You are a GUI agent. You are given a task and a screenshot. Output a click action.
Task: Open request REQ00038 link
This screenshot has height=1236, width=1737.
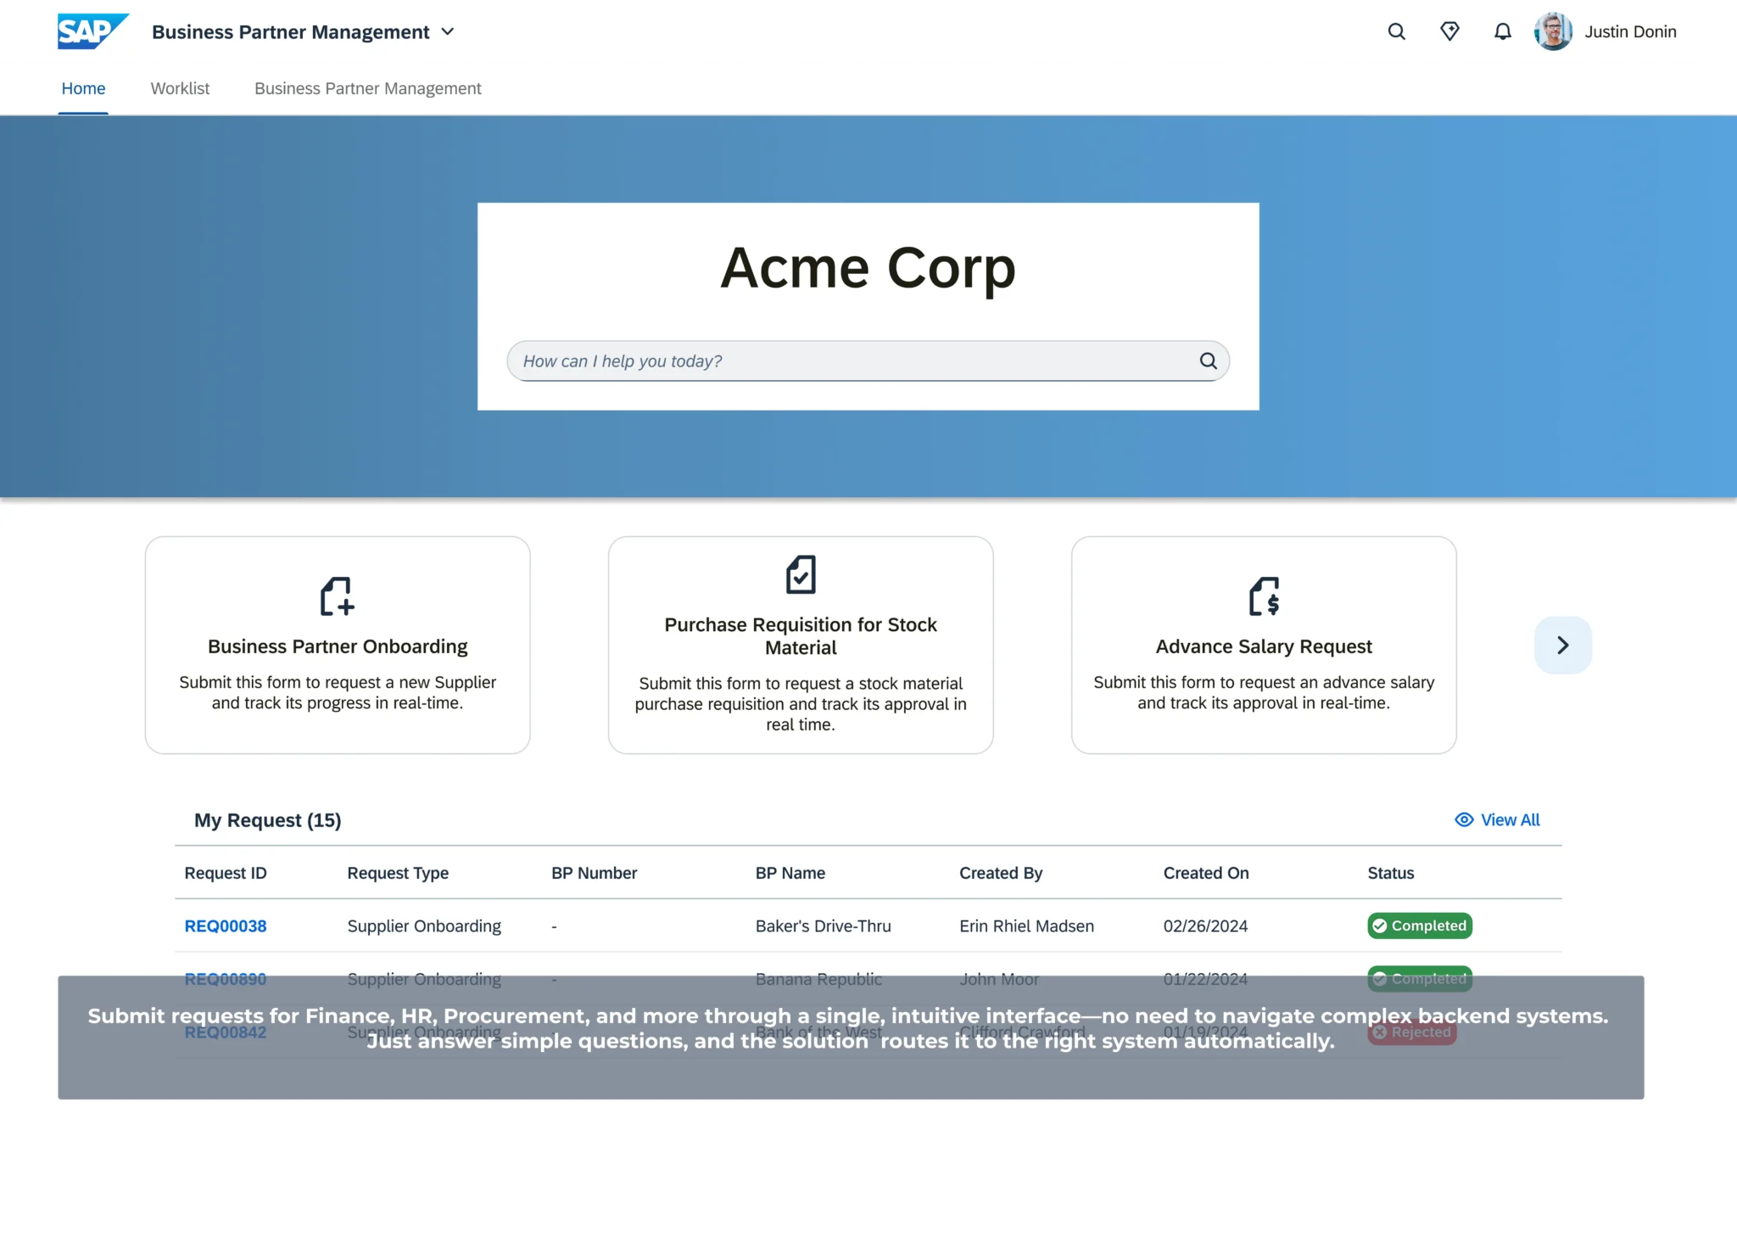tap(226, 926)
